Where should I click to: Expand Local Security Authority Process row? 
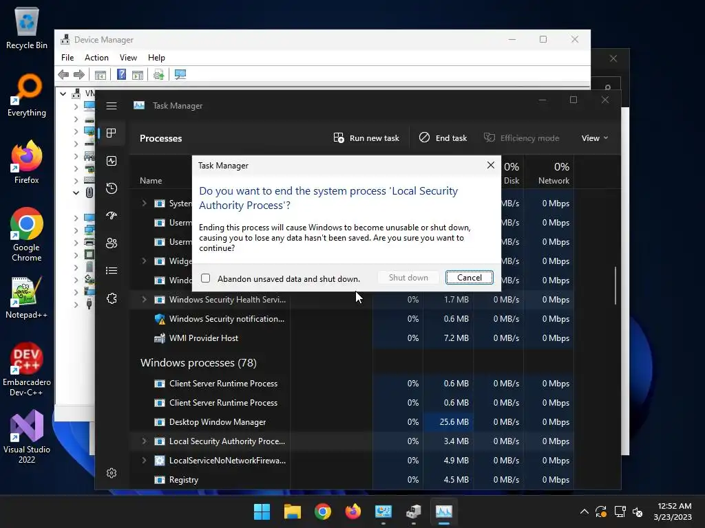click(144, 441)
